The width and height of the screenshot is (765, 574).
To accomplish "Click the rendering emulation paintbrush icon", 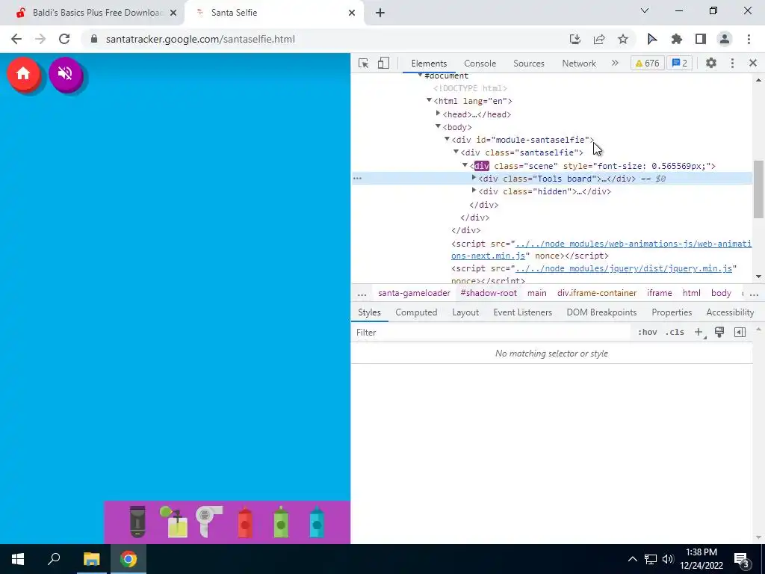I will 719,332.
